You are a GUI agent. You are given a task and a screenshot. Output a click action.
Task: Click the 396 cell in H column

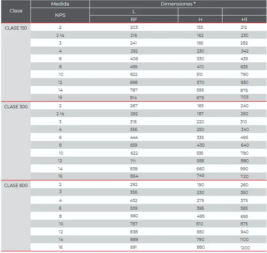201,208
